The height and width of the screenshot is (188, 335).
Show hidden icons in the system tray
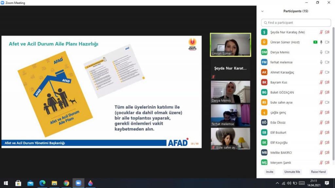277,183
